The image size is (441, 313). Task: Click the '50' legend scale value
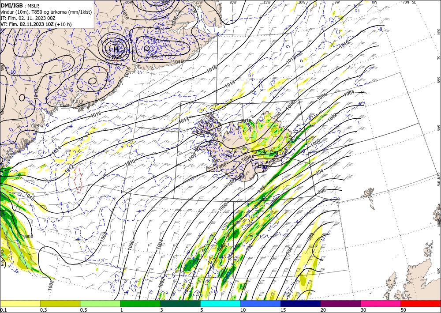(404, 310)
